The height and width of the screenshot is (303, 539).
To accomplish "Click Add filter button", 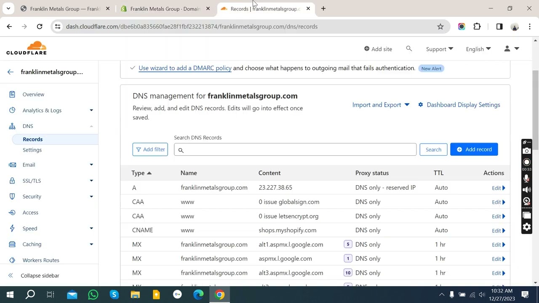I will point(150,149).
